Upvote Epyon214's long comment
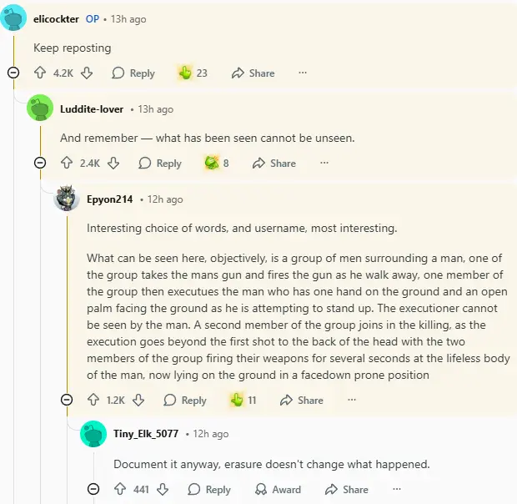Viewport: 517px width, 504px height. (x=93, y=401)
